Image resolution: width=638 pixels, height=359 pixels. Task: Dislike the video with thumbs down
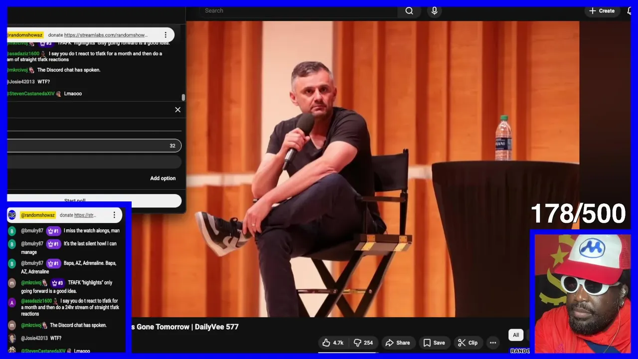pyautogui.click(x=363, y=343)
